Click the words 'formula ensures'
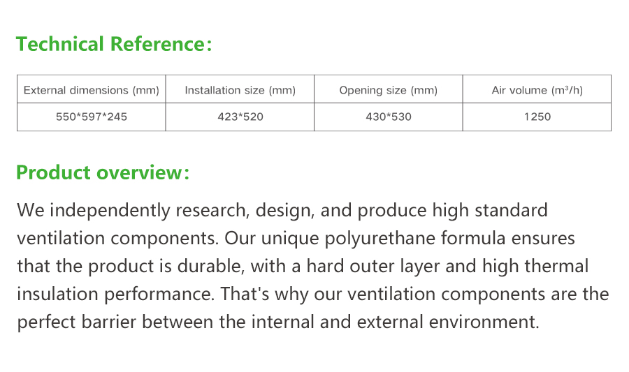Viewport: 629px width, 372px height. [x=508, y=239]
